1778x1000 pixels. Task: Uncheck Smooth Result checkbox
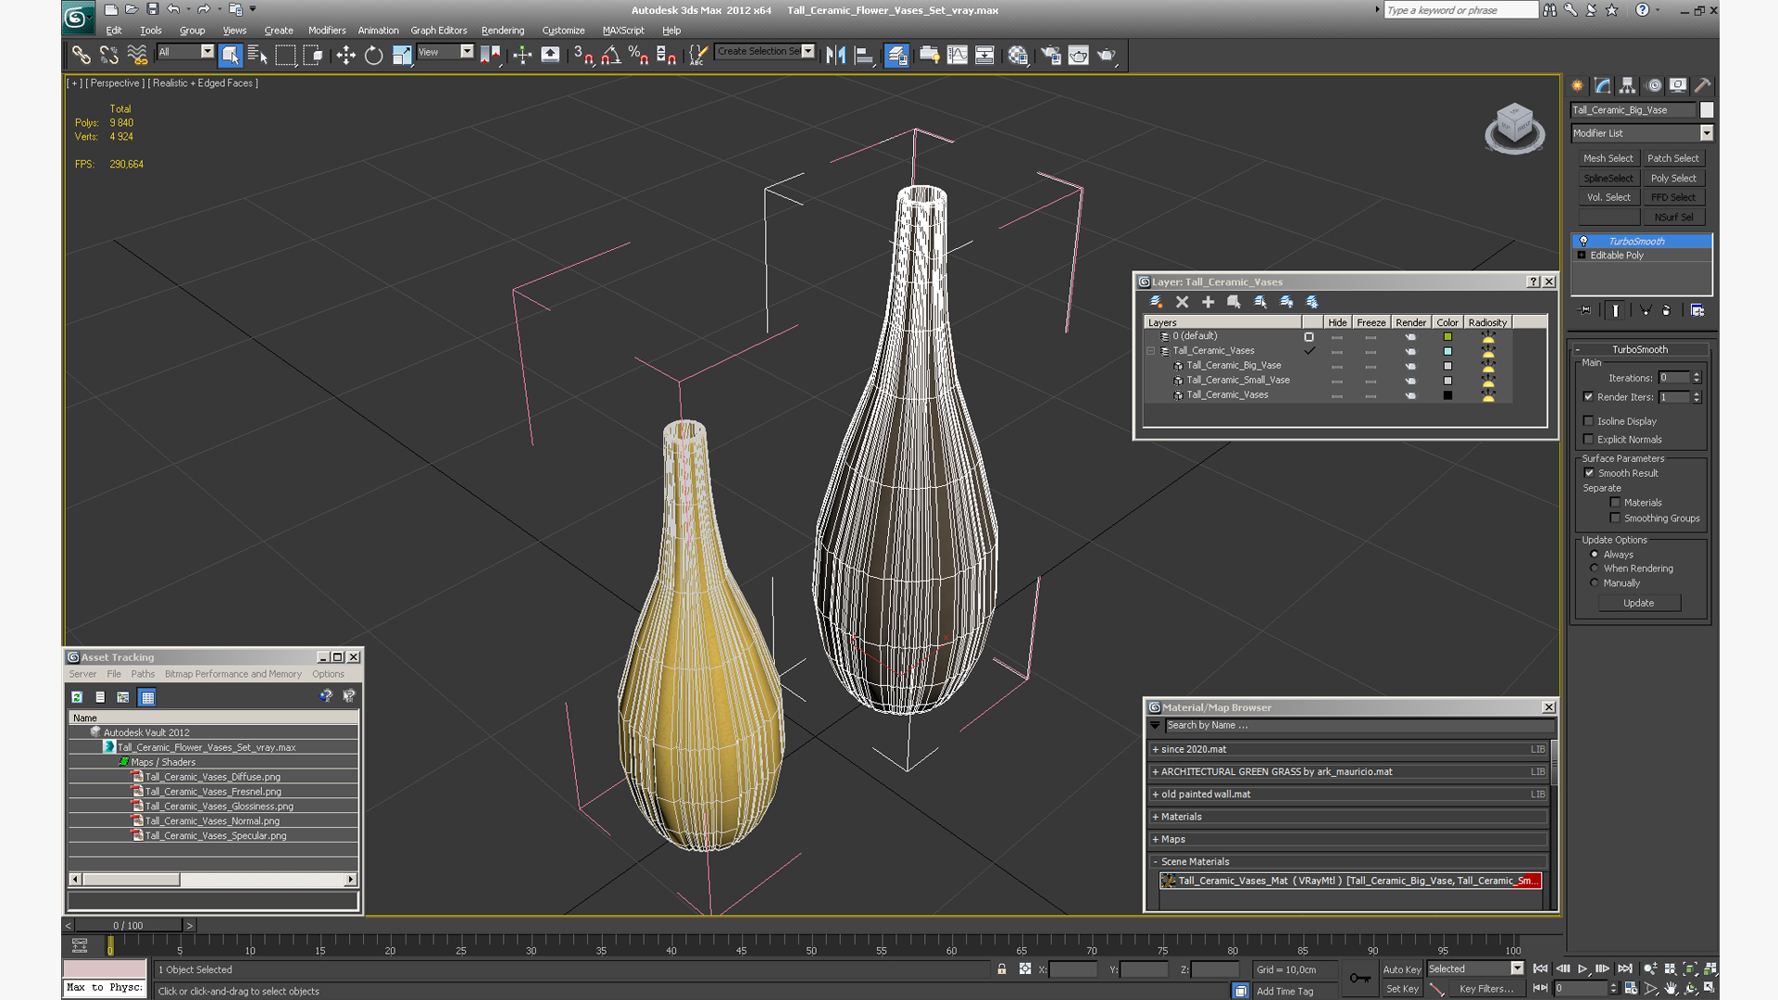(1589, 473)
